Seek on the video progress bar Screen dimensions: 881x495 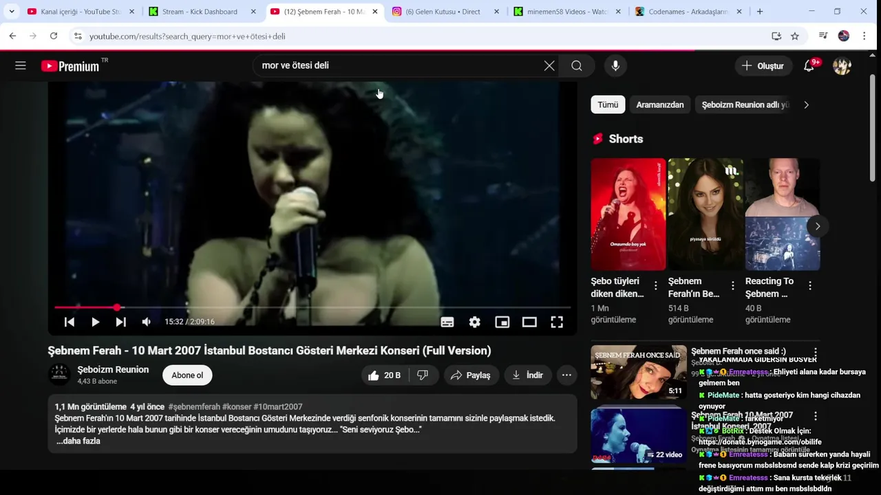pyautogui.click(x=312, y=307)
